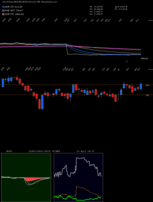This screenshot has width=153, height=202.
Task: Click the MACD label above the green panel
Action: [x=9, y=151]
